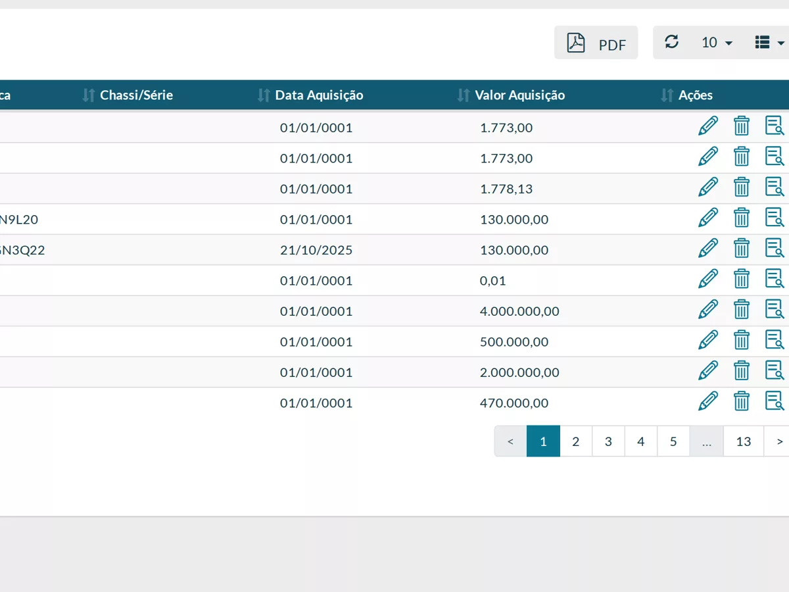Image resolution: width=789 pixels, height=592 pixels.
Task: Edit the 4.000.000,00 row
Action: 707,309
